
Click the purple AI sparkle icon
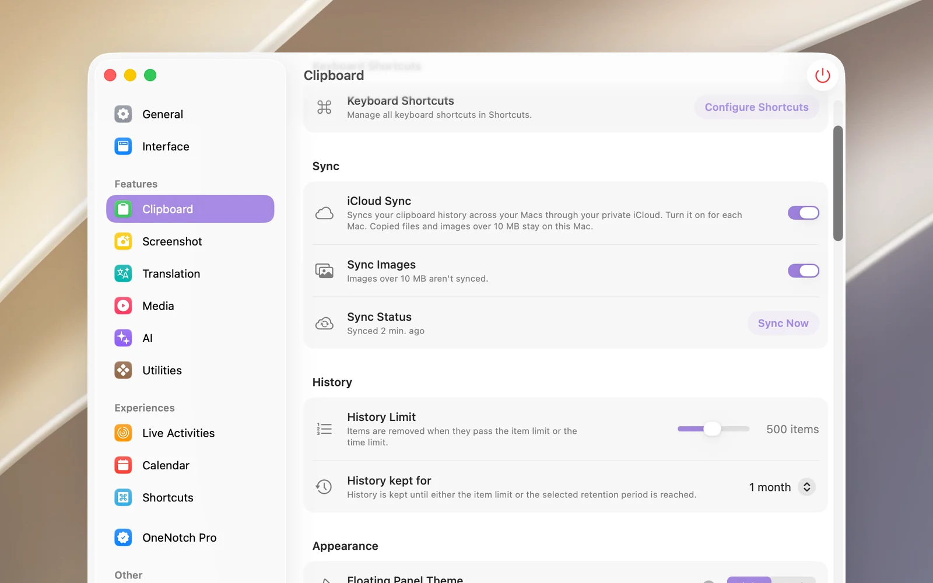tap(123, 338)
